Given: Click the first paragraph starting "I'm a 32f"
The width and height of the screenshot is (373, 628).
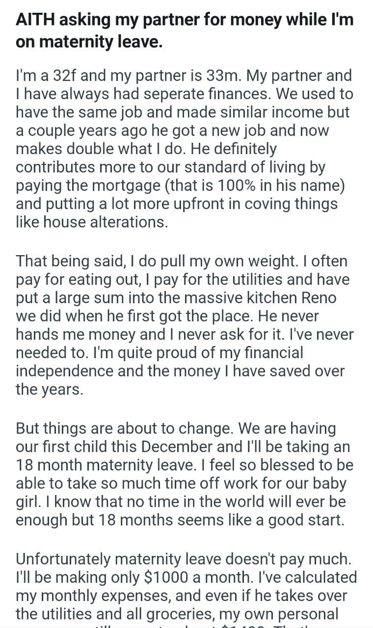Looking at the screenshot, I should coord(184,149).
